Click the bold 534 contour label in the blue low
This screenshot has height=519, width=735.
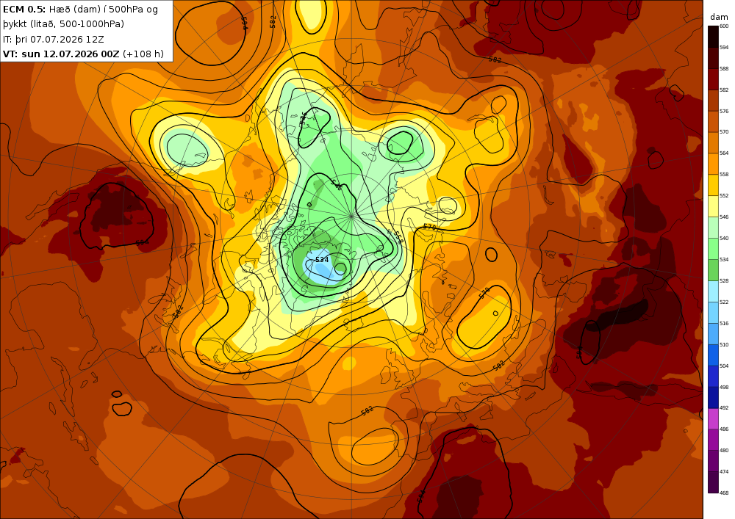[x=322, y=260]
